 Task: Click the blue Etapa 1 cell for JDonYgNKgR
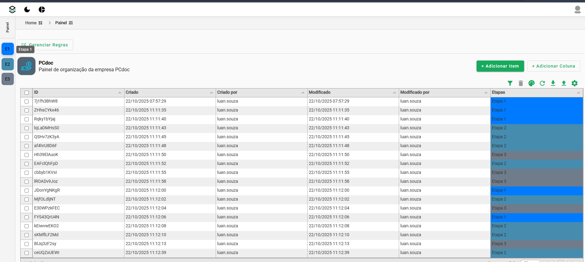(536, 190)
